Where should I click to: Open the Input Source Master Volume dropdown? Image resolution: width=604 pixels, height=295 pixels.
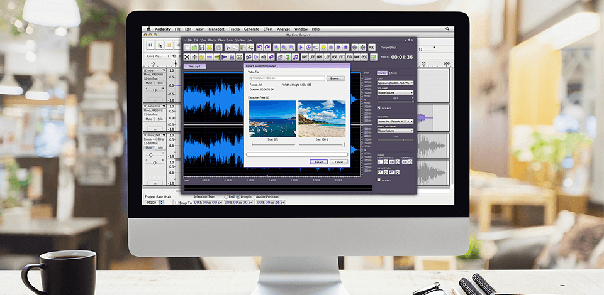pyautogui.click(x=395, y=131)
